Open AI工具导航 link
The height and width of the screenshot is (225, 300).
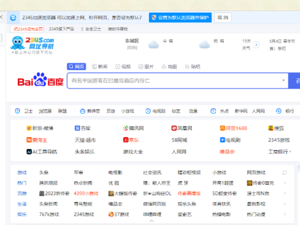coord(42,152)
